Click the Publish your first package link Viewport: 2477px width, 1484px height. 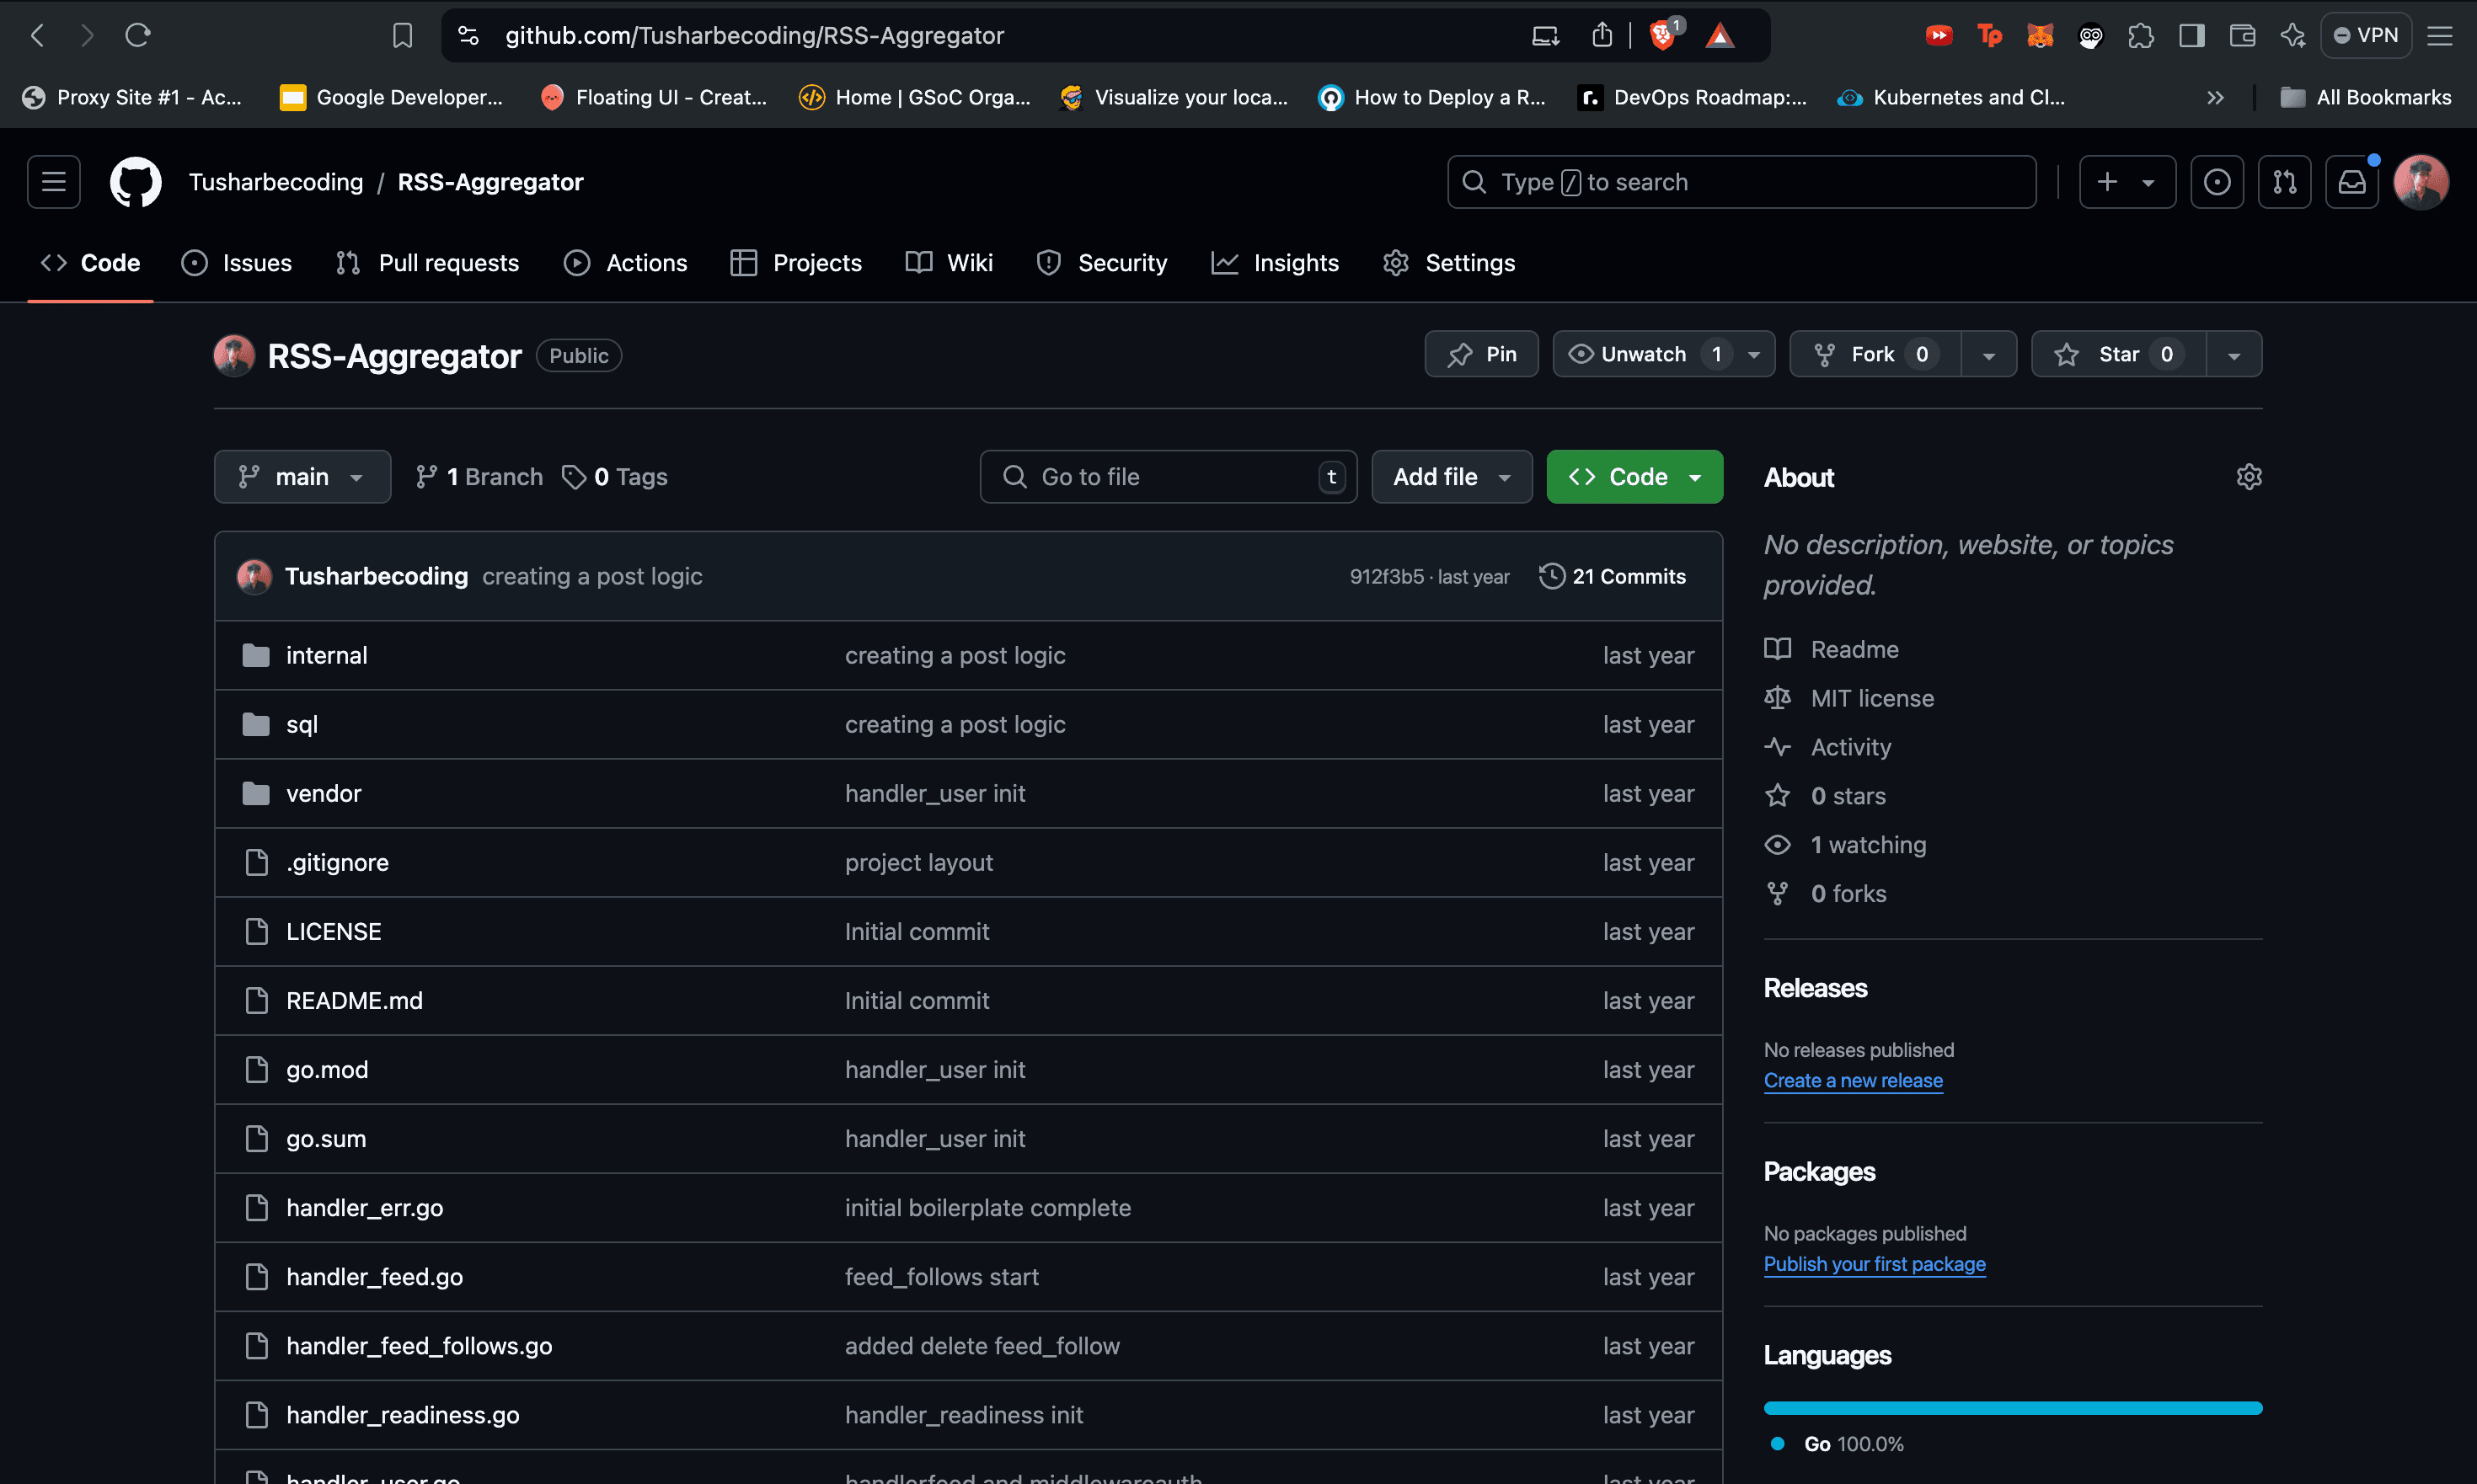click(1875, 1263)
